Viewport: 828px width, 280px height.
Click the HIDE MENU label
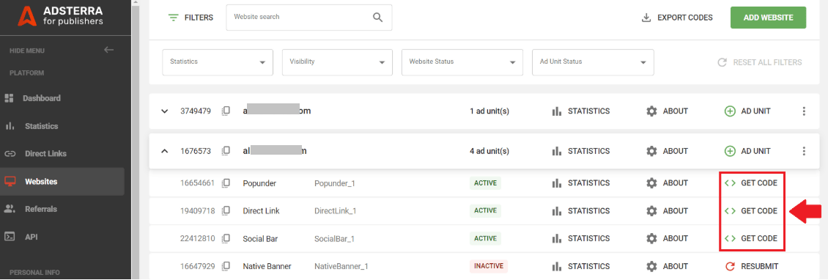(27, 51)
